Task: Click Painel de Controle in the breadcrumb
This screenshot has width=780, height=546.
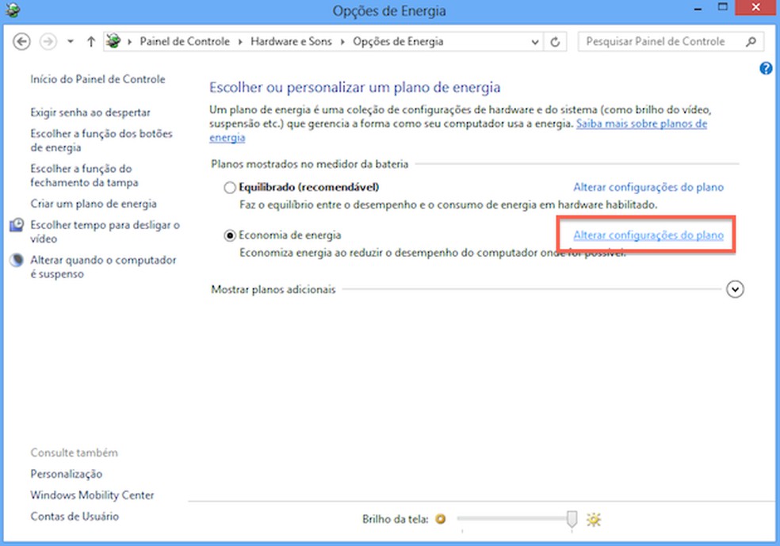Action: pos(185,41)
